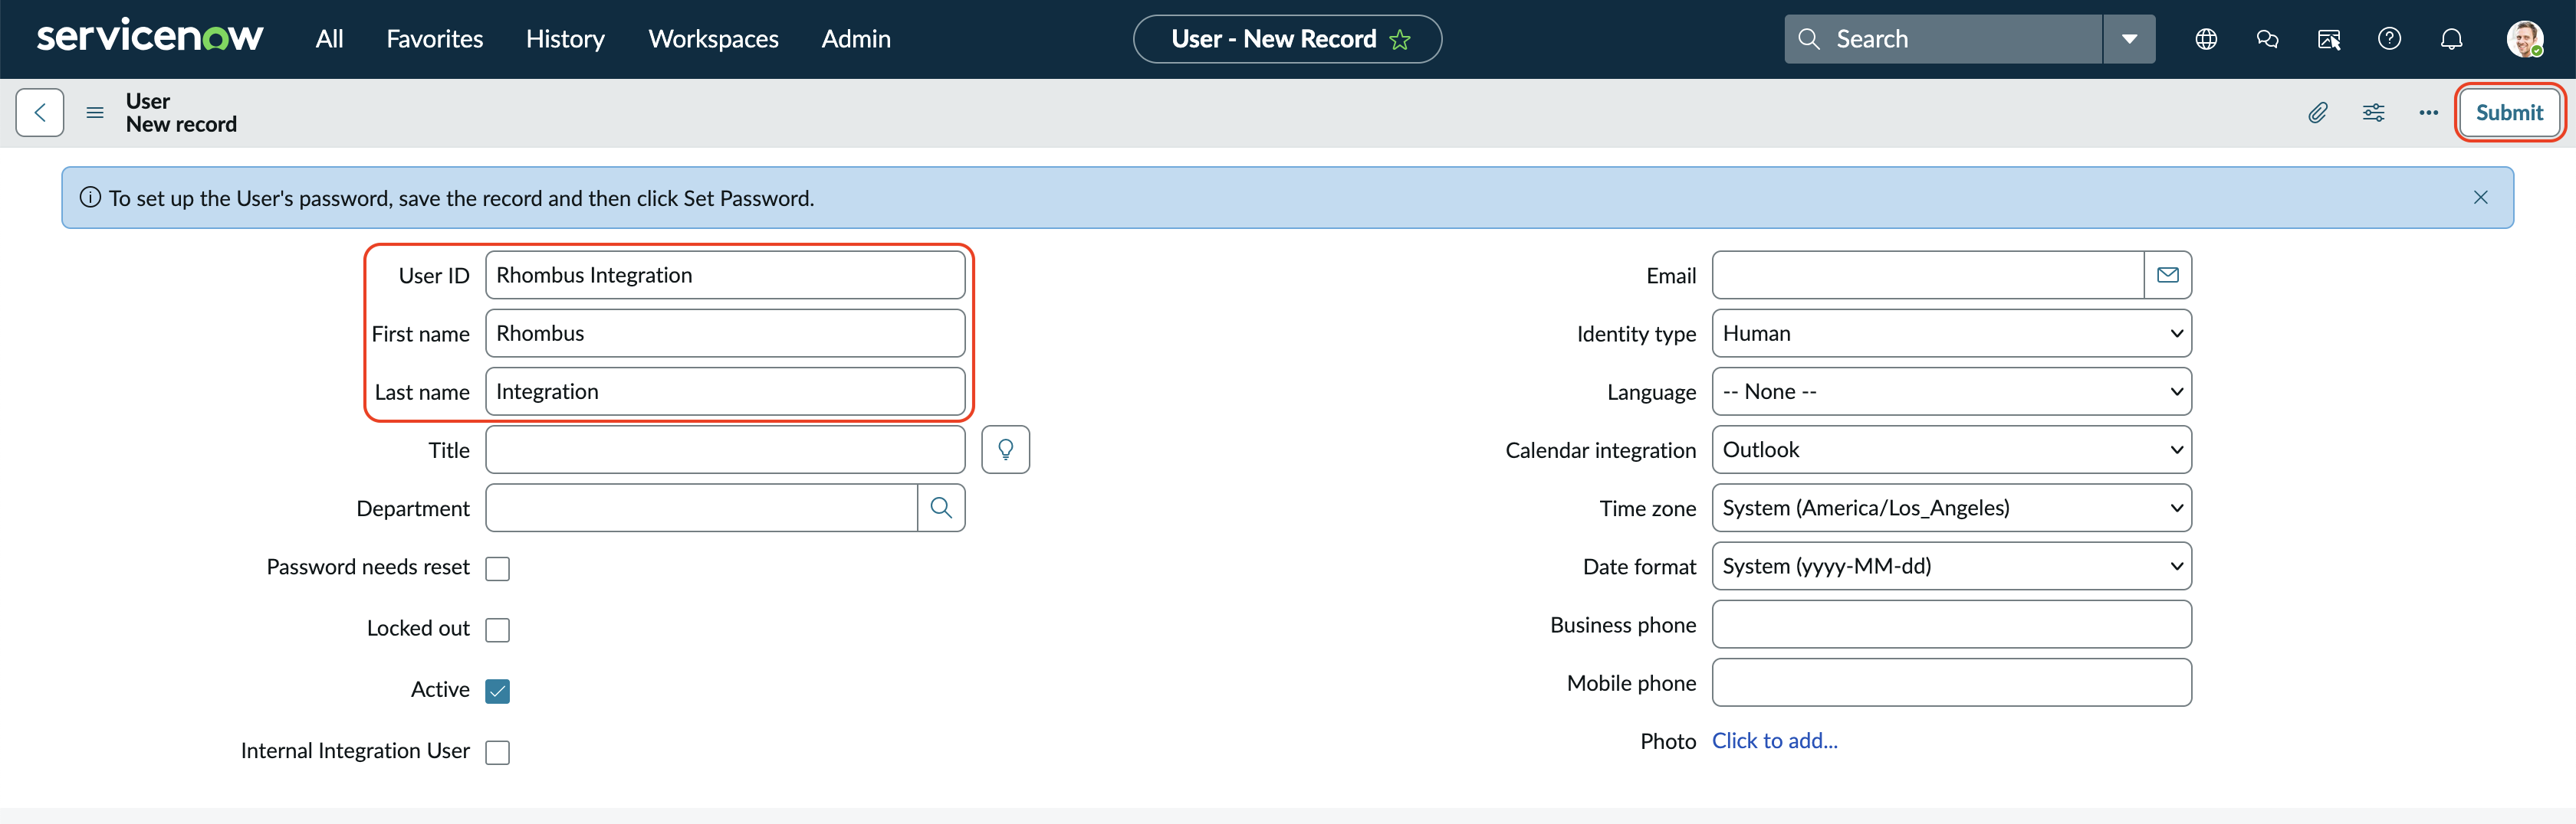Open the Workspaces menu
The width and height of the screenshot is (2576, 824).
coord(713,39)
